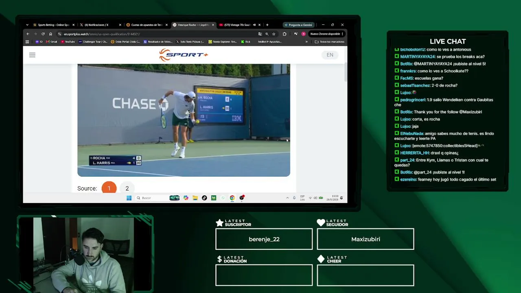Open the Tennis Explorer bookmark

coord(223,42)
